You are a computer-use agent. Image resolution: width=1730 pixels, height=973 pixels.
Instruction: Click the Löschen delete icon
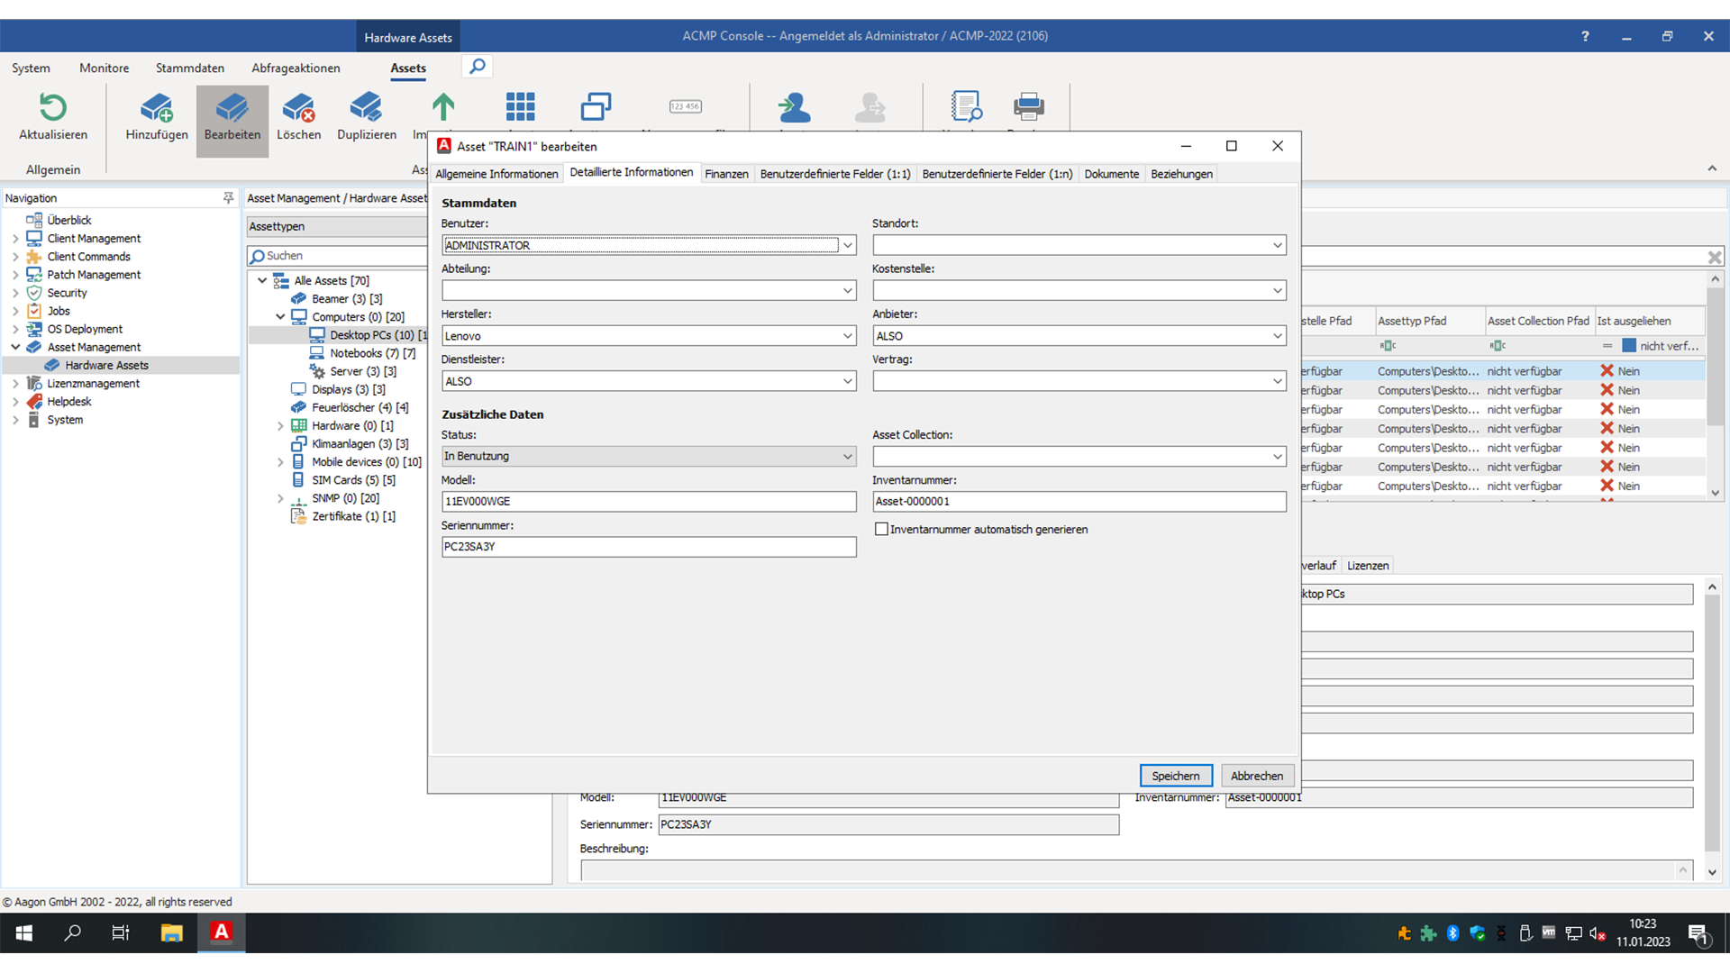coord(299,108)
